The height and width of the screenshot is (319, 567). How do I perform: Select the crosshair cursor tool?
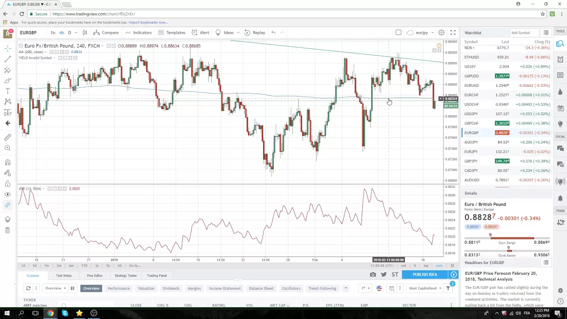[x=8, y=48]
